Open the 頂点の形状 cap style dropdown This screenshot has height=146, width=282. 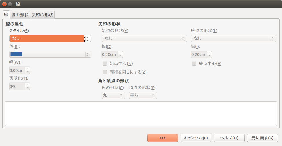[143, 95]
